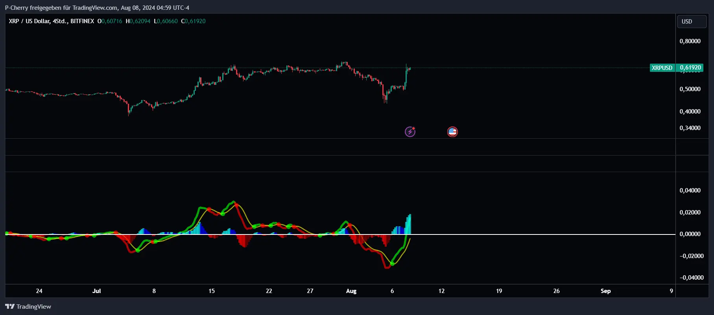Click the P-Cherry publication header text
Screen dimensions: 714x315
(97, 8)
